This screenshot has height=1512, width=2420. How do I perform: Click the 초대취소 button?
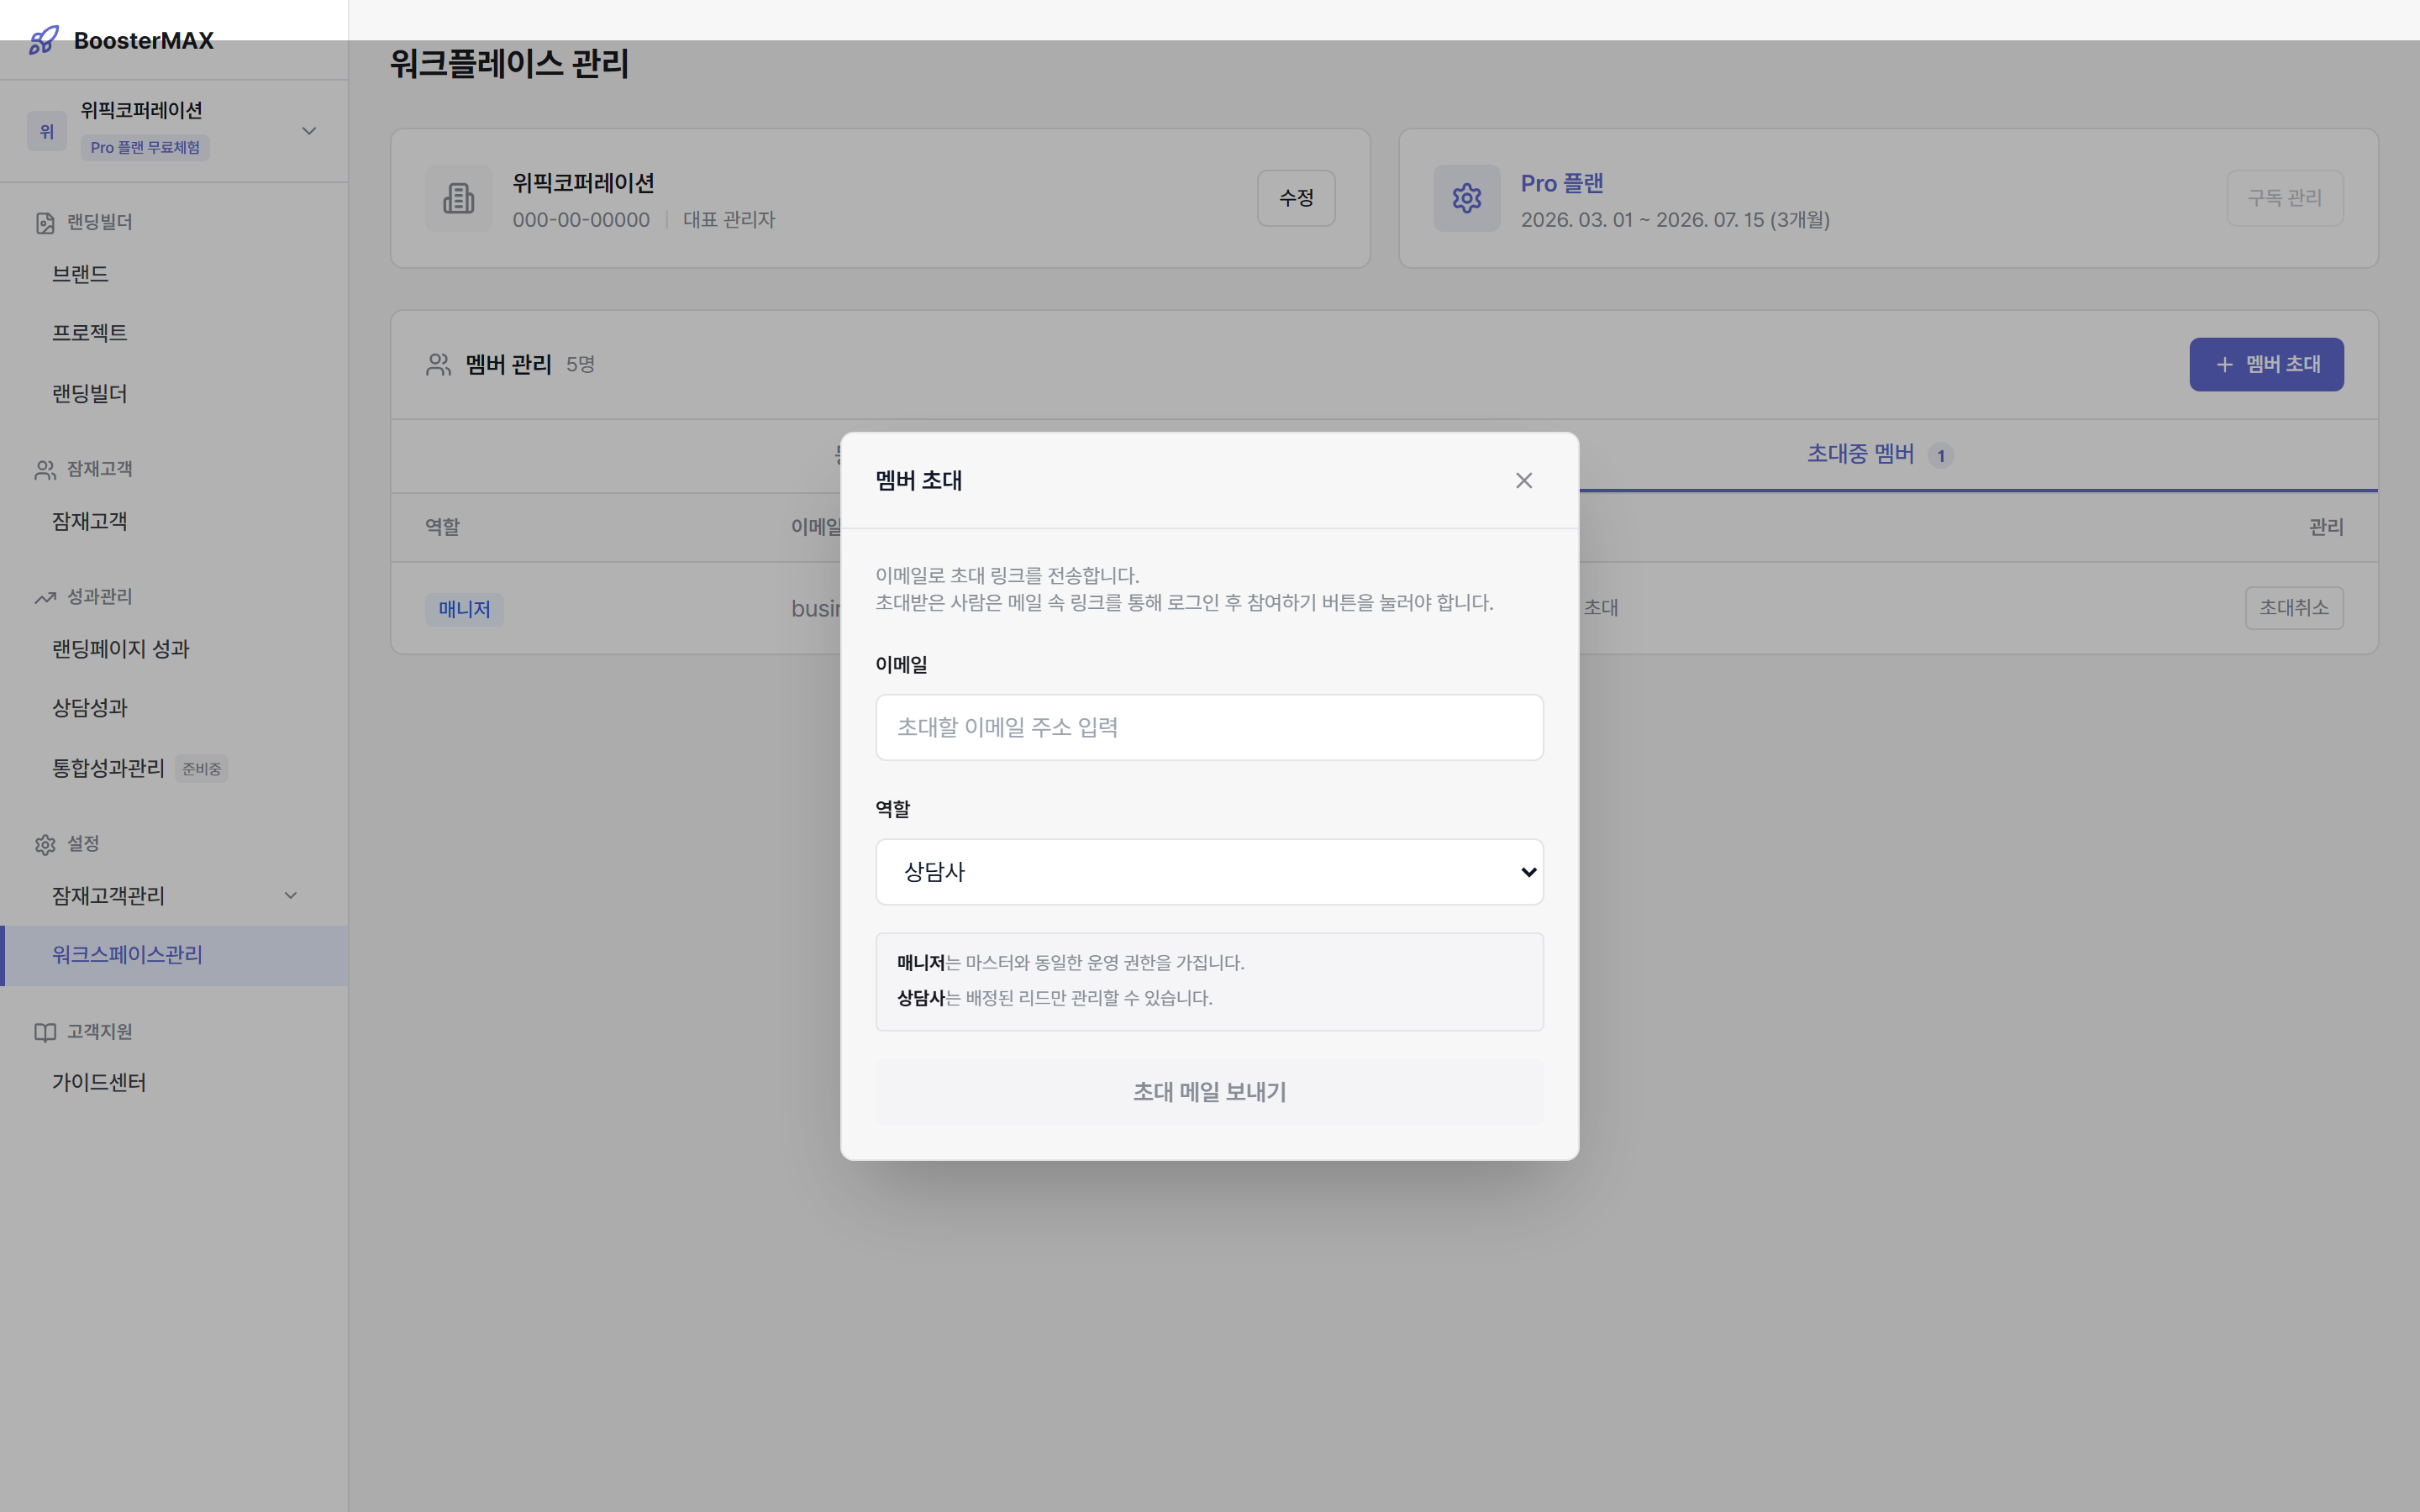[2294, 608]
